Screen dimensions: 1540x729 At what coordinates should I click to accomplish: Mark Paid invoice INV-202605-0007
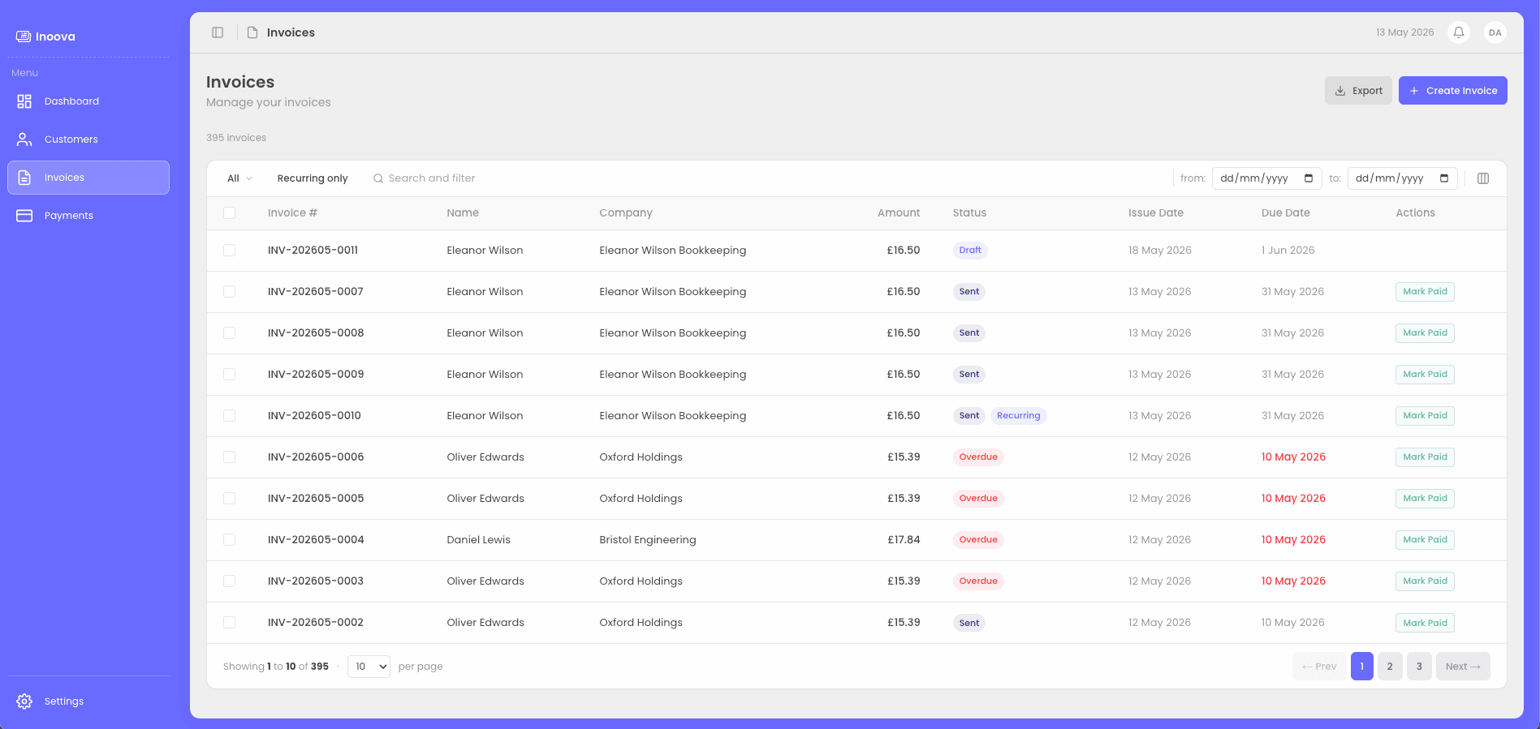tap(1425, 292)
